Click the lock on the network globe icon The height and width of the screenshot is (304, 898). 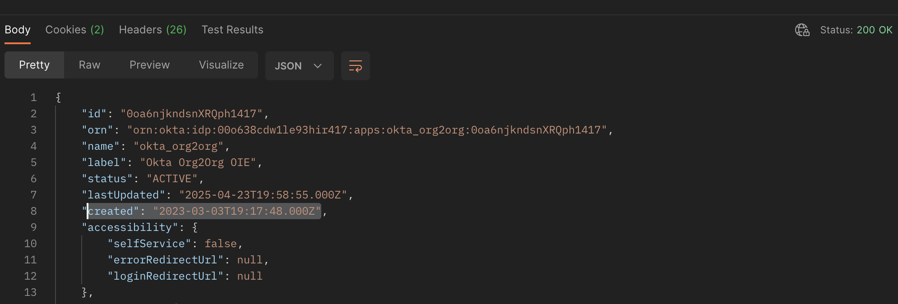click(x=807, y=33)
